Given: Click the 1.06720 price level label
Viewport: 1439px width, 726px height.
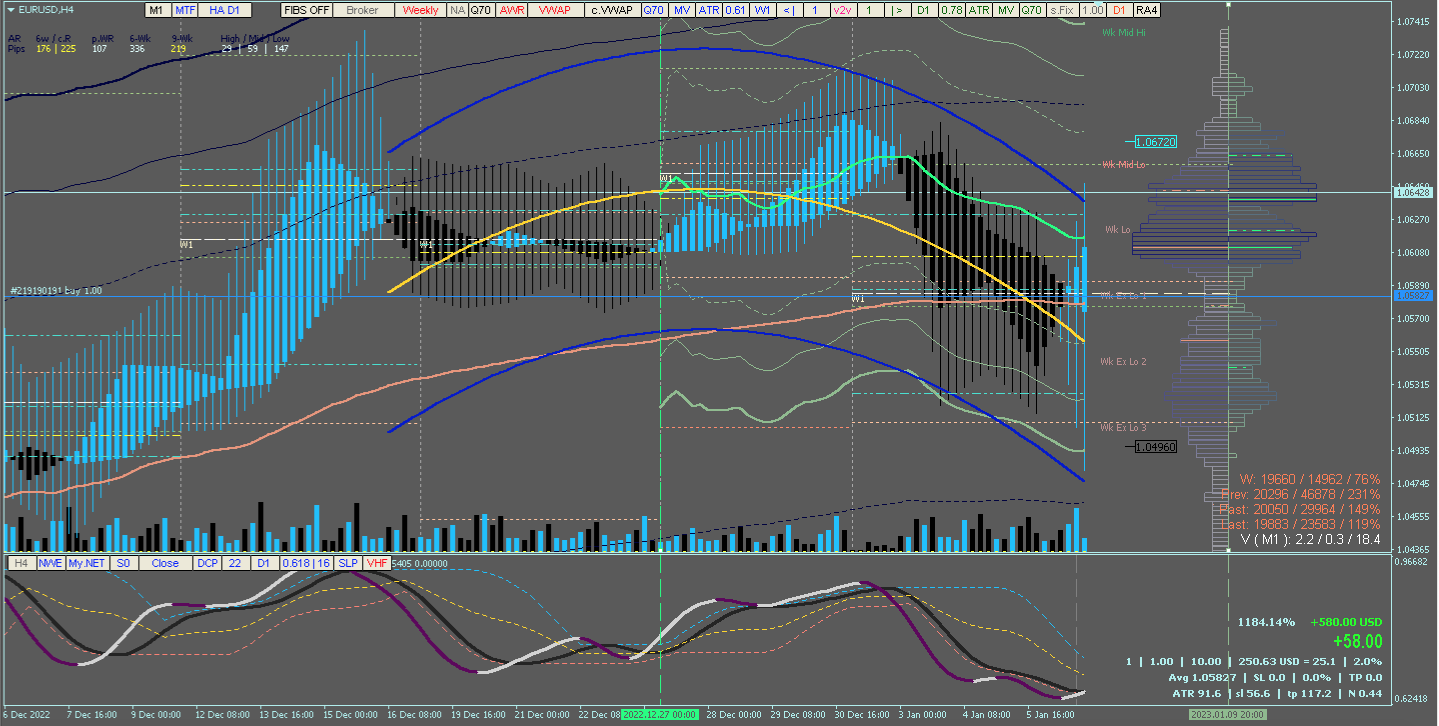Looking at the screenshot, I should coord(1155,142).
